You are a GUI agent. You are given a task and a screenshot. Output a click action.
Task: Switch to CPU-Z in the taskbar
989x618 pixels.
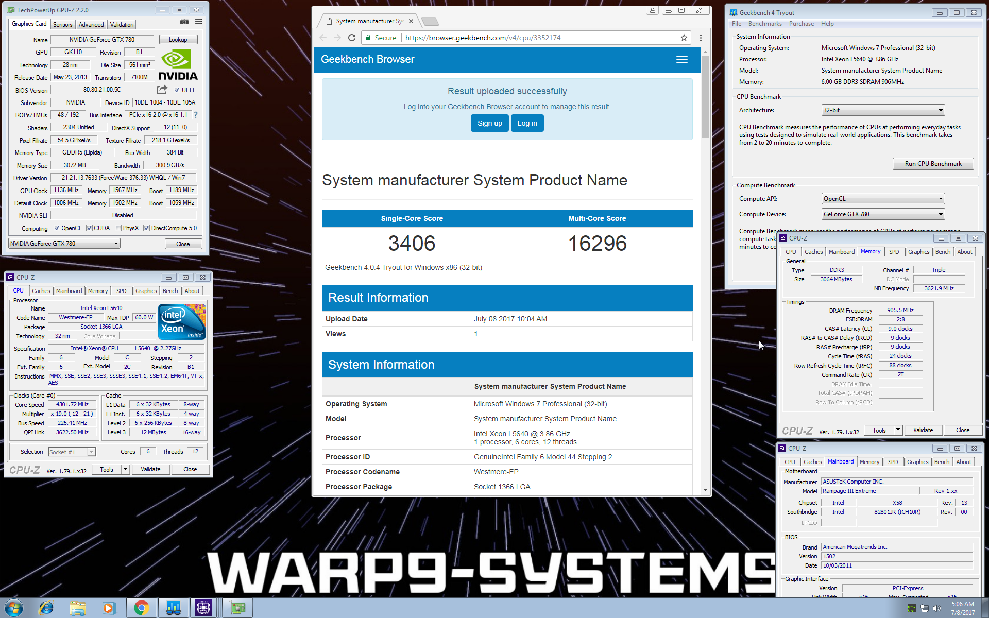(204, 608)
